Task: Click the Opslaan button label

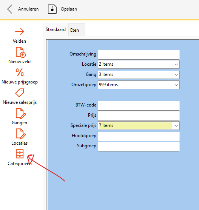Action: (x=69, y=9)
